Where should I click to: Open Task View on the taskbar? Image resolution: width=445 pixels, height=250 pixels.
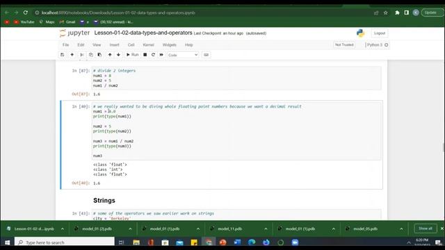[122, 242]
